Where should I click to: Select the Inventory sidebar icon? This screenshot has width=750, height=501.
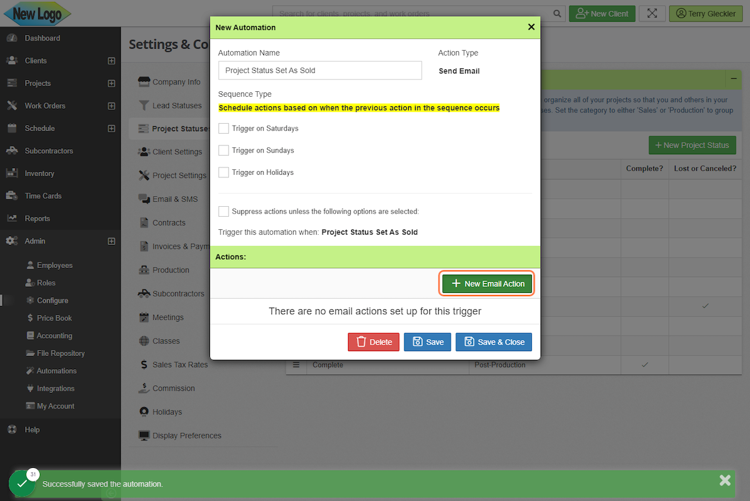coord(14,173)
